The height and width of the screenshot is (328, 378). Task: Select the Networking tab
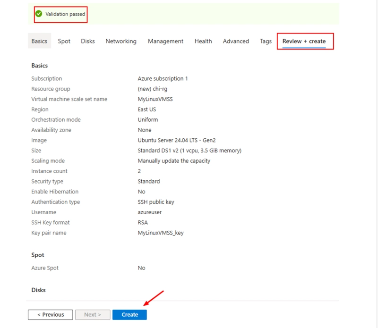[x=121, y=41]
